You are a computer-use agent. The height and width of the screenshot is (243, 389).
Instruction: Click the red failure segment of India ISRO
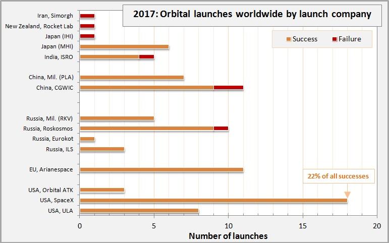click(146, 57)
